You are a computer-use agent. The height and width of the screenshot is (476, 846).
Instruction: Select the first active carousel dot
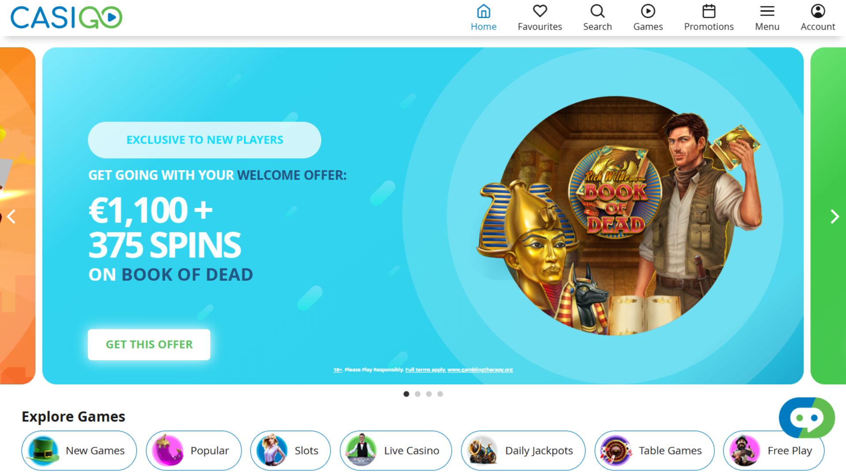pos(406,394)
